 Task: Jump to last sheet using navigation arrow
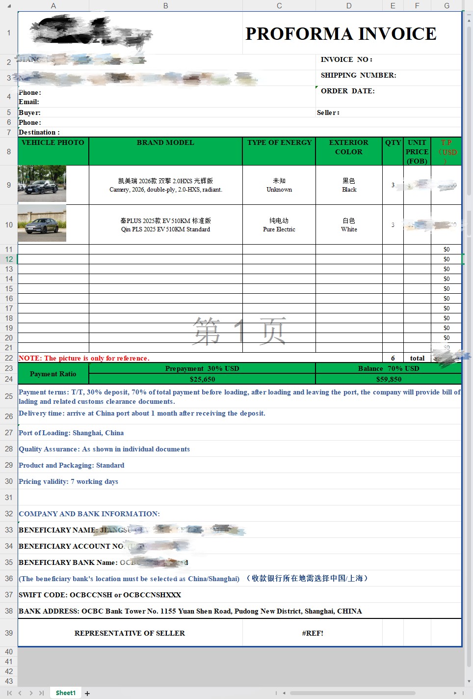click(x=41, y=693)
